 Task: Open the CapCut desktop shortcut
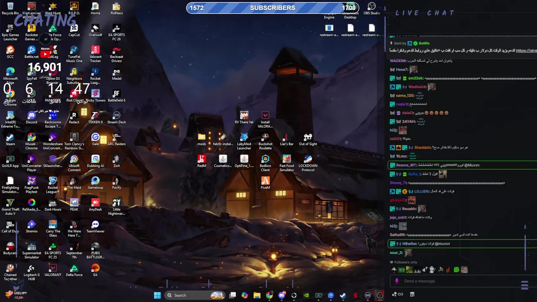(x=74, y=30)
